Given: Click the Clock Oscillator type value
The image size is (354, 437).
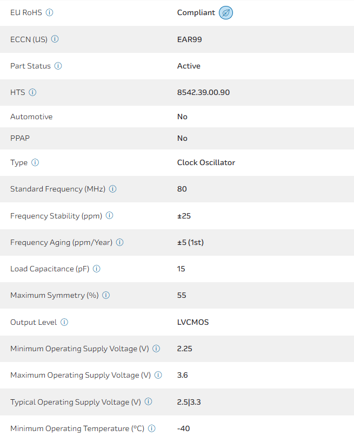Looking at the screenshot, I should 206,162.
